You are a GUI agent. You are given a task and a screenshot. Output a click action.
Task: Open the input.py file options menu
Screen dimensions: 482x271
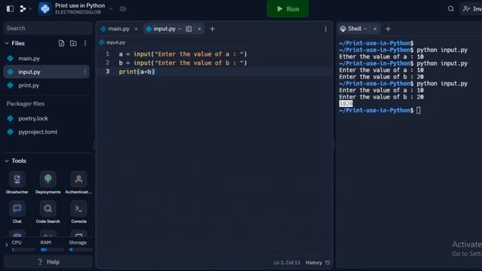85,72
